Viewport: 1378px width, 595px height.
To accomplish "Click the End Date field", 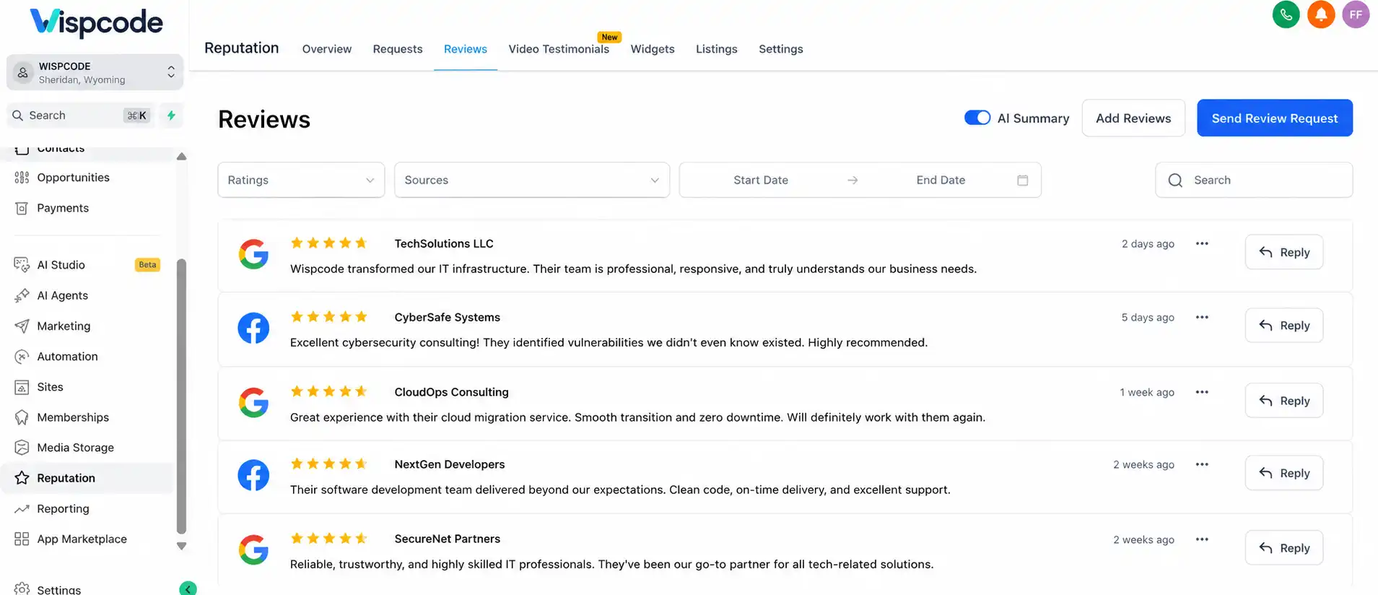I will [941, 180].
